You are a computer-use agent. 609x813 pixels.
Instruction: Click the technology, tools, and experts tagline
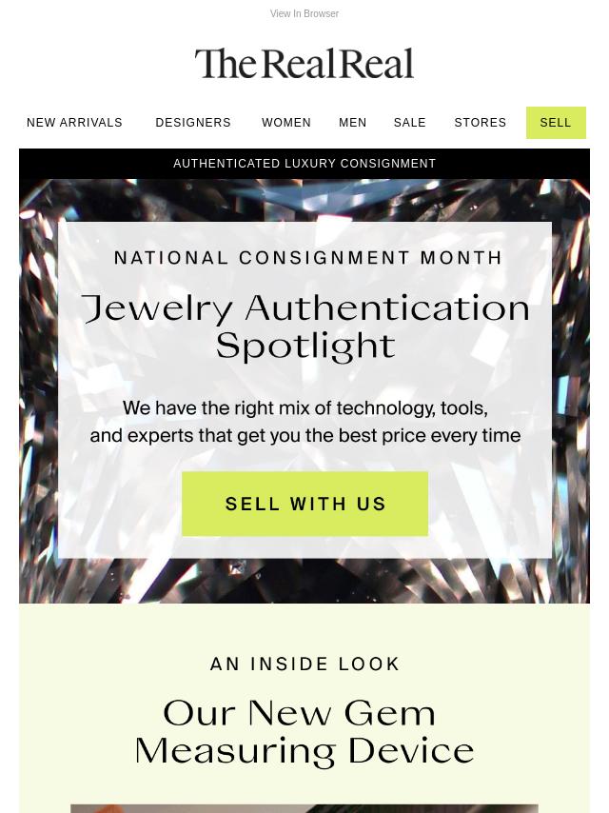point(305,422)
